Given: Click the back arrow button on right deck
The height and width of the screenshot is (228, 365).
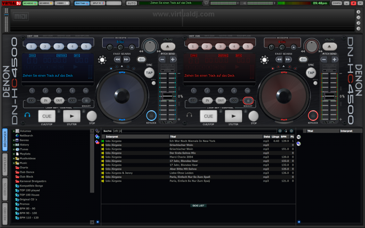Looking at the screenshot, I should coord(303,59).
